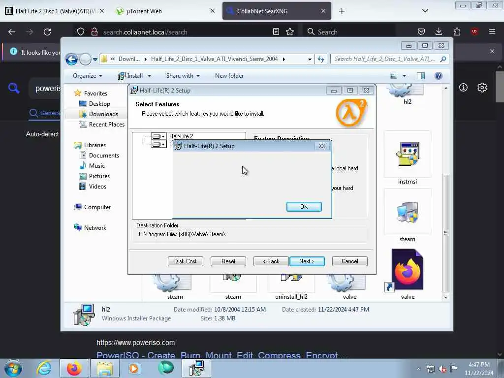This screenshot has width=504, height=378.
Task: Click Explorer forward navigation arrow
Action: (85, 59)
